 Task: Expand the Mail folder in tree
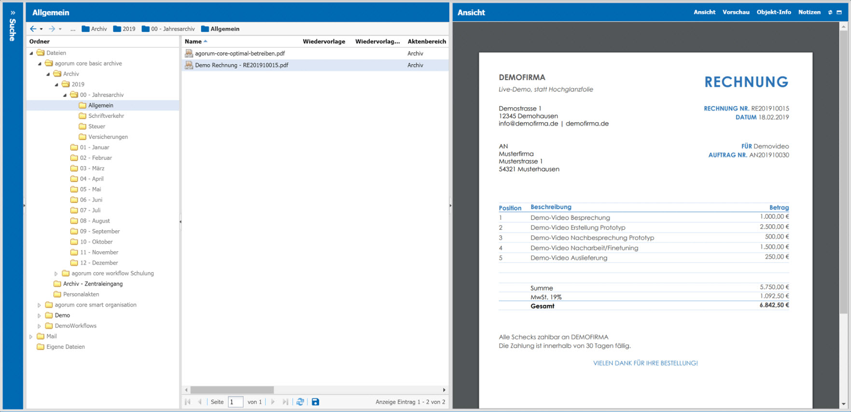tap(31, 337)
